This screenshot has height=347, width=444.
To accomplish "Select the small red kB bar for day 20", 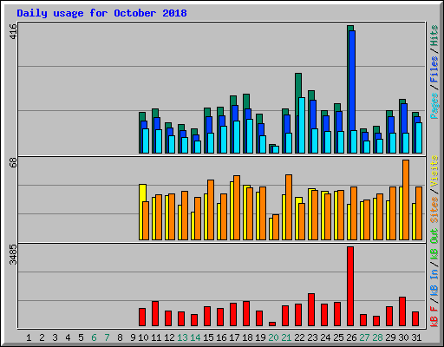I will pyautogui.click(x=272, y=324).
